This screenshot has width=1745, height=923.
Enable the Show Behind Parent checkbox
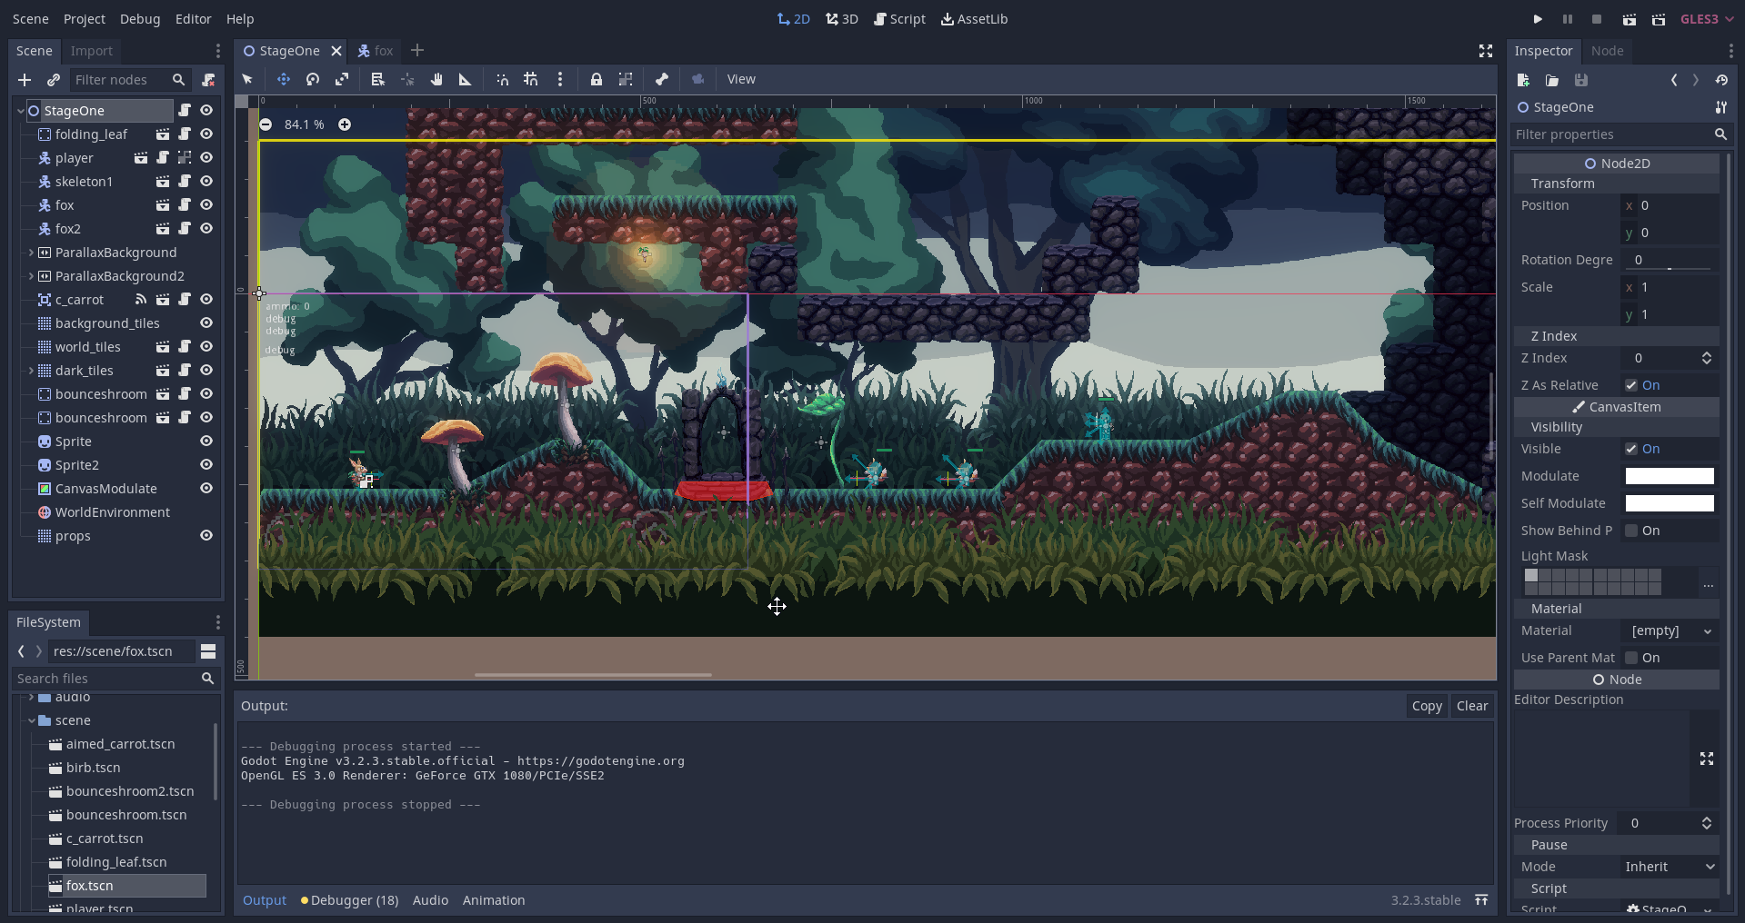tap(1631, 531)
